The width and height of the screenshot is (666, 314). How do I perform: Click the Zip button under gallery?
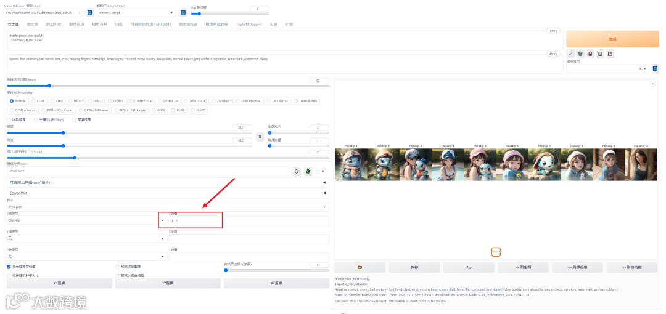[x=469, y=267]
